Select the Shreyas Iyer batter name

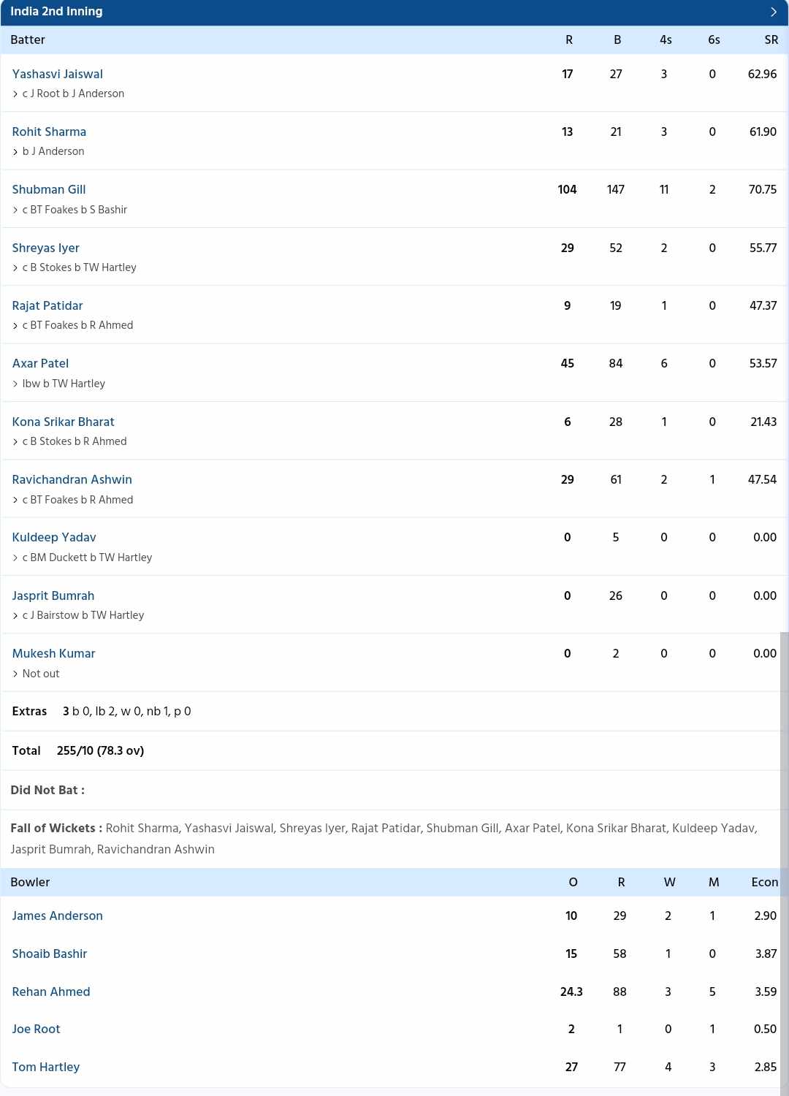point(46,248)
